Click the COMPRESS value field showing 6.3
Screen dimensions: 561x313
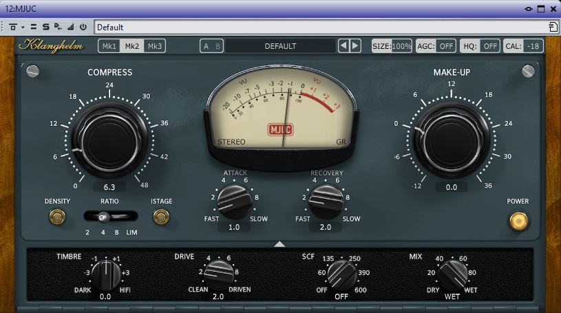[109, 187]
